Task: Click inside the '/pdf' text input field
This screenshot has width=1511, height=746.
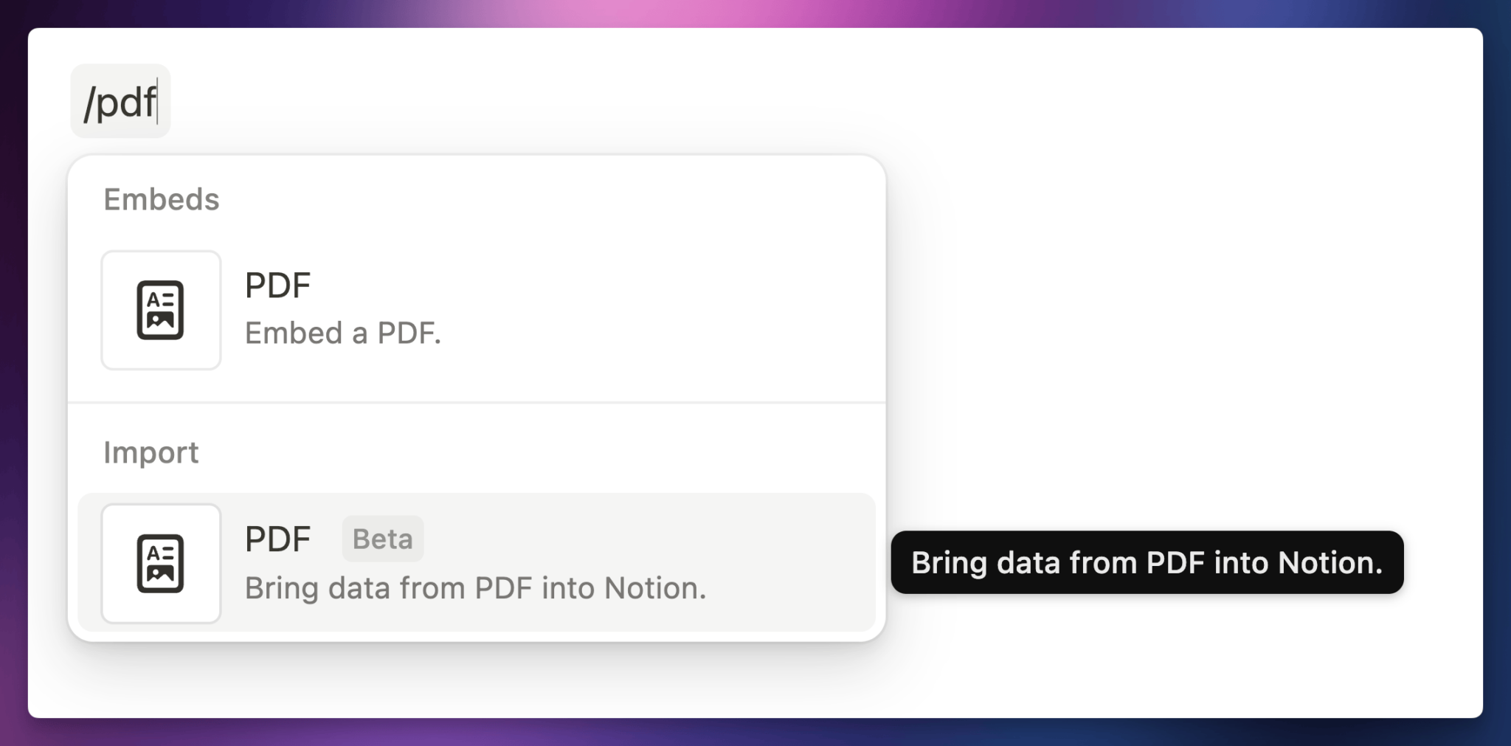Action: pyautogui.click(x=120, y=101)
